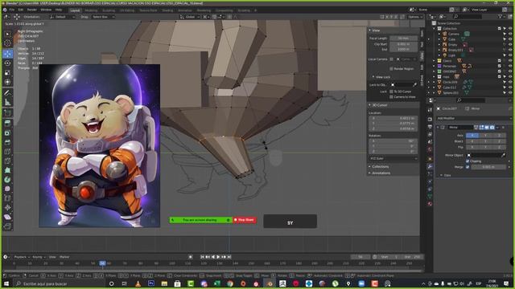The image size is (515, 289).
Task: Select the Rotate tool in viewport toolbar
Action: [x=7, y=63]
